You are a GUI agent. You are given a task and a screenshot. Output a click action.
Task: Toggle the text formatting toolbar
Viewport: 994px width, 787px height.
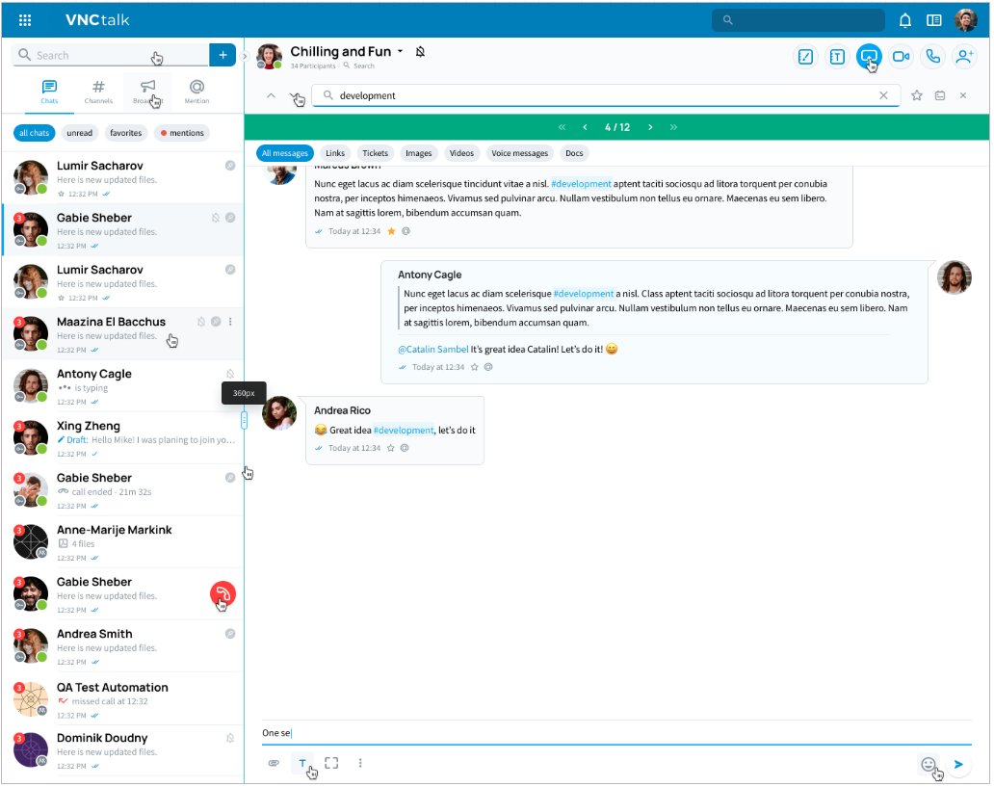click(302, 763)
